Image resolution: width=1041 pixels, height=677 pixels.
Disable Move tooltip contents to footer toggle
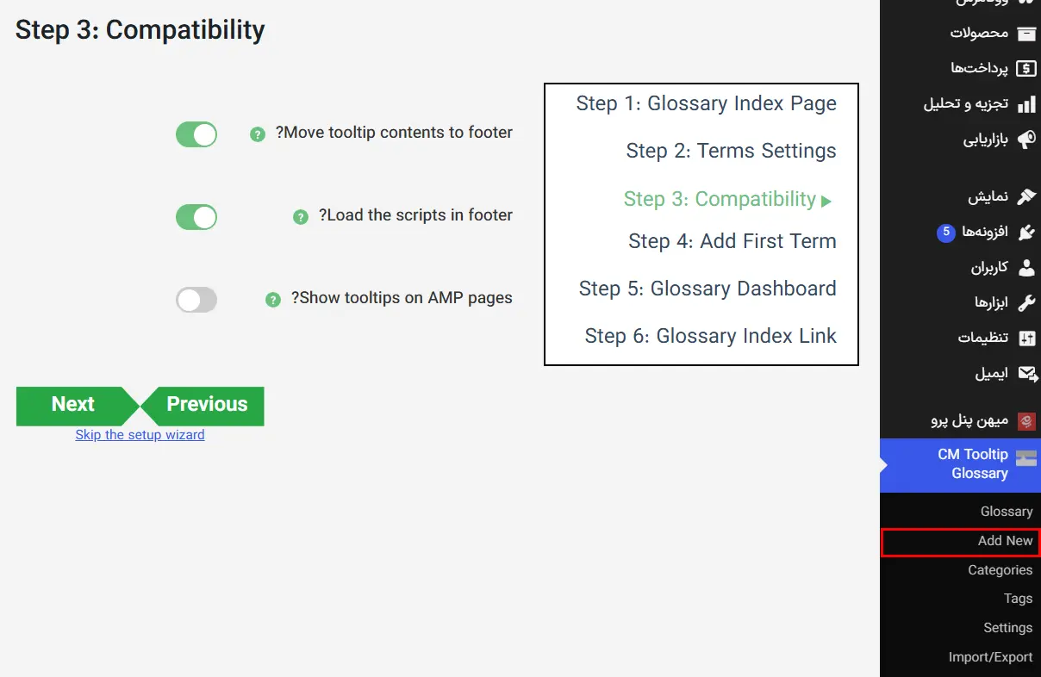(x=196, y=134)
